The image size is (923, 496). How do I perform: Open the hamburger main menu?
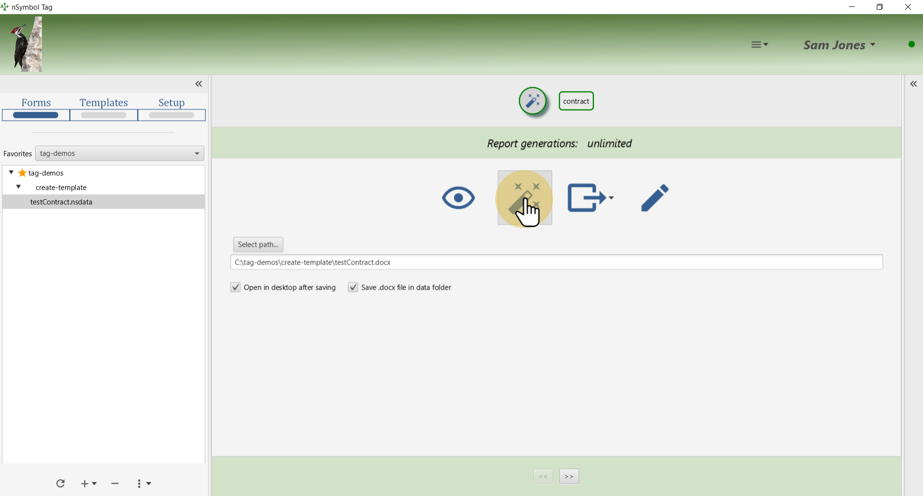tap(759, 45)
